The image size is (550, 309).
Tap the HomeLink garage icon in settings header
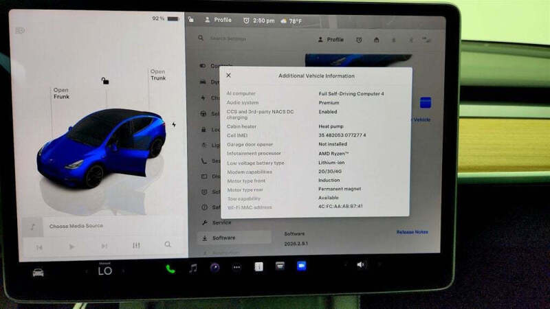[376, 40]
